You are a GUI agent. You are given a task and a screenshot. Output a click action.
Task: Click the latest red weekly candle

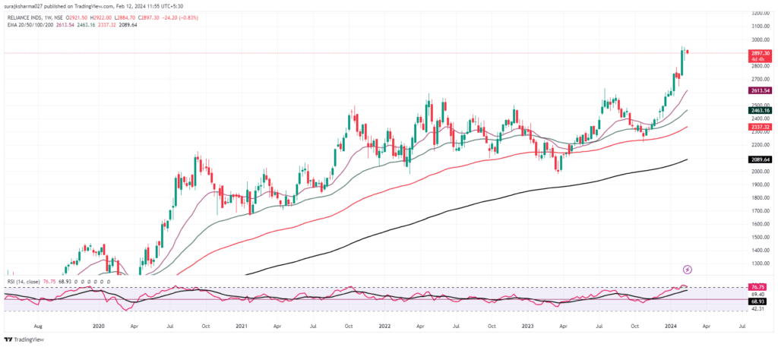pos(687,52)
